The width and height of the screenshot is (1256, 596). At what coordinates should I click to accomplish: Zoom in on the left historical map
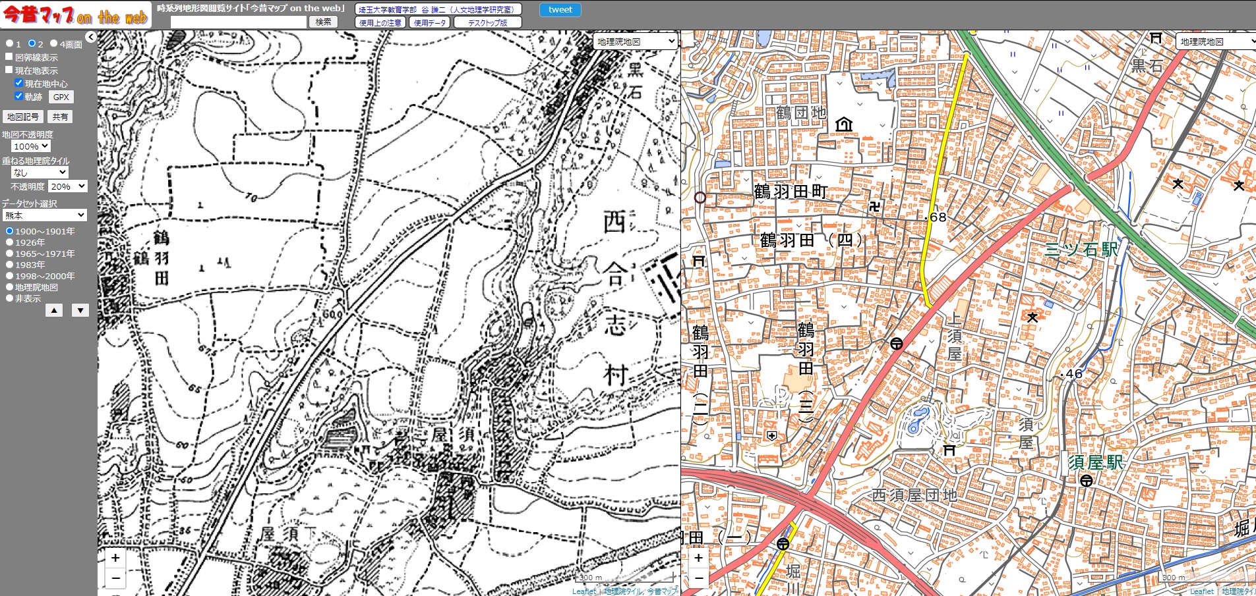pos(115,558)
